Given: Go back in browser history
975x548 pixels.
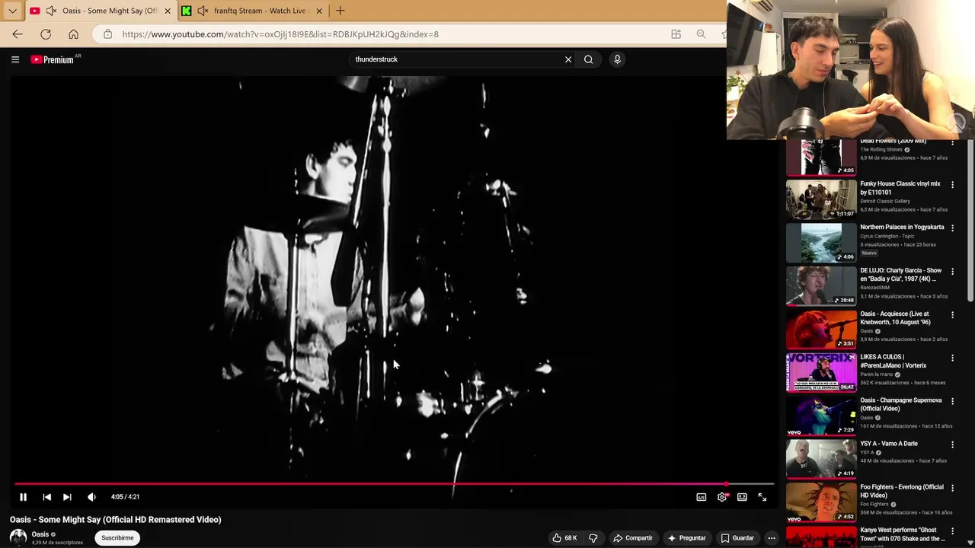Looking at the screenshot, I should click(18, 34).
